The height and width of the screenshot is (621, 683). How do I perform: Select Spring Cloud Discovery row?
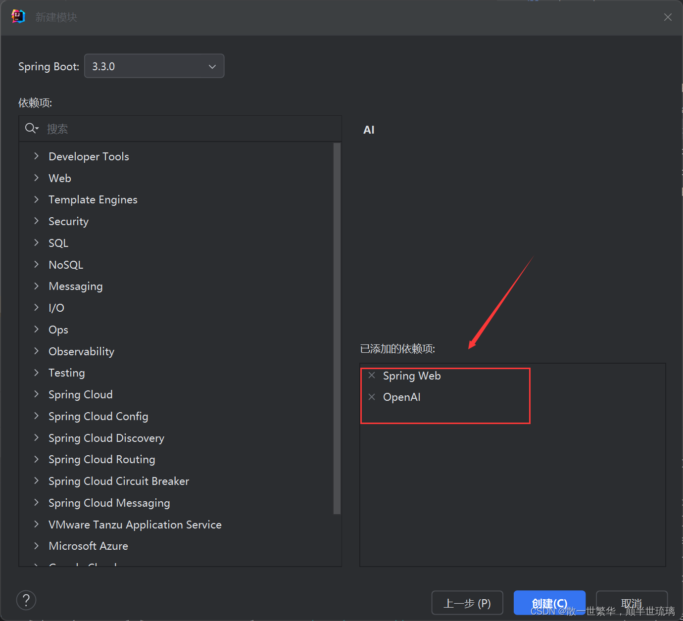coord(177,438)
